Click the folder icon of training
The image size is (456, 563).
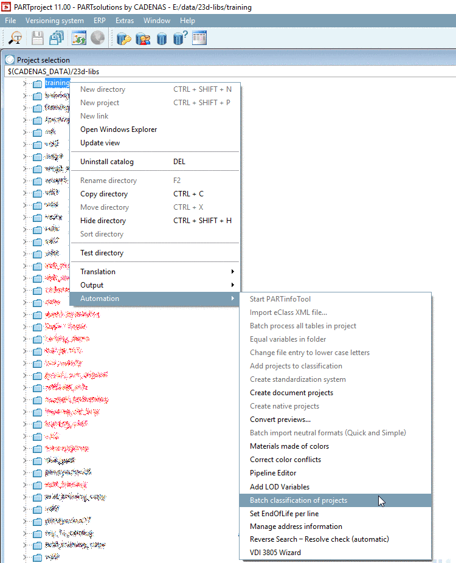37,84
